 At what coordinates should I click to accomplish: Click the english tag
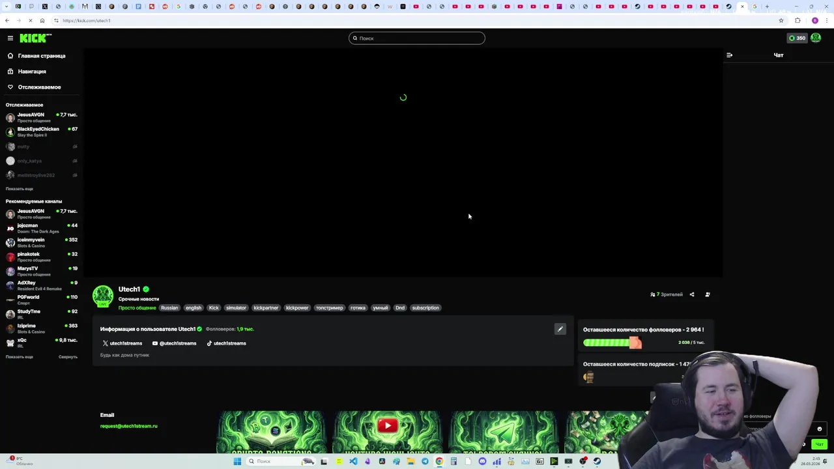[x=194, y=308]
